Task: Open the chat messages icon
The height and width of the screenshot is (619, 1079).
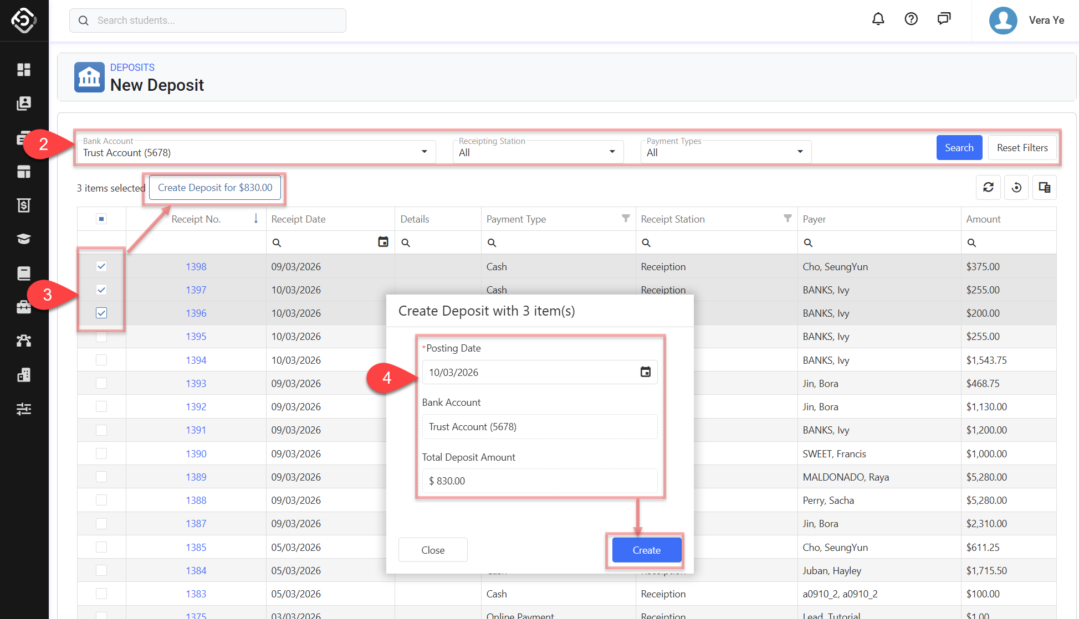Action: click(x=944, y=19)
